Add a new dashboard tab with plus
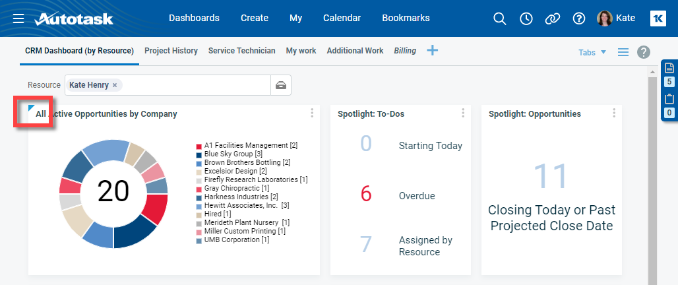Screen dimensions: 678x285 pos(433,50)
